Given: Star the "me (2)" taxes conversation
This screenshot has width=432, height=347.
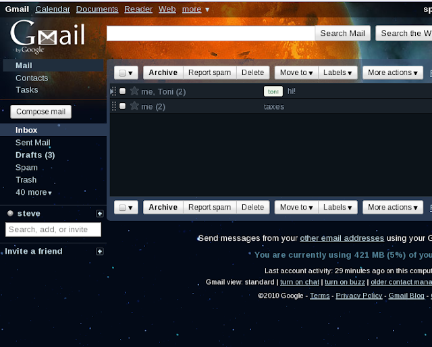Looking at the screenshot, I should [x=134, y=106].
